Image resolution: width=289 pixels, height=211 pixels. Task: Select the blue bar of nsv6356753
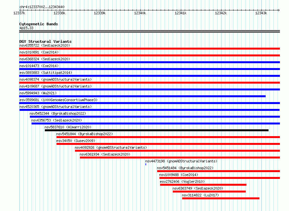[x=156, y=123]
